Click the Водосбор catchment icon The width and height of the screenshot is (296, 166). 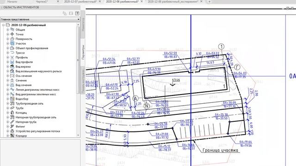12,99
